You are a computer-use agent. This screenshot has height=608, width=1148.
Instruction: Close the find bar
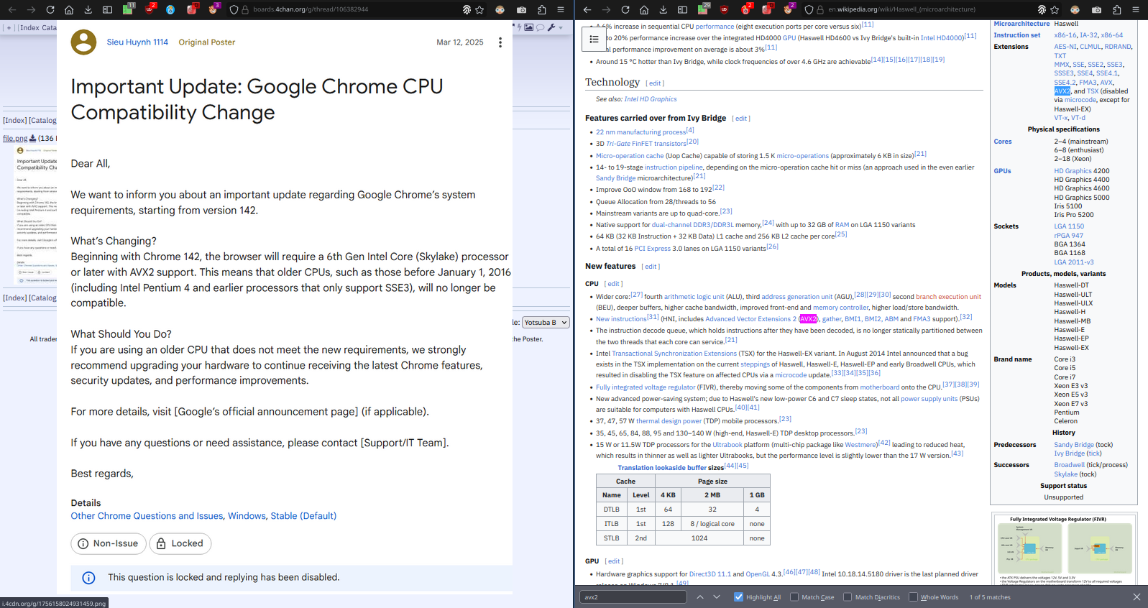(x=1136, y=597)
